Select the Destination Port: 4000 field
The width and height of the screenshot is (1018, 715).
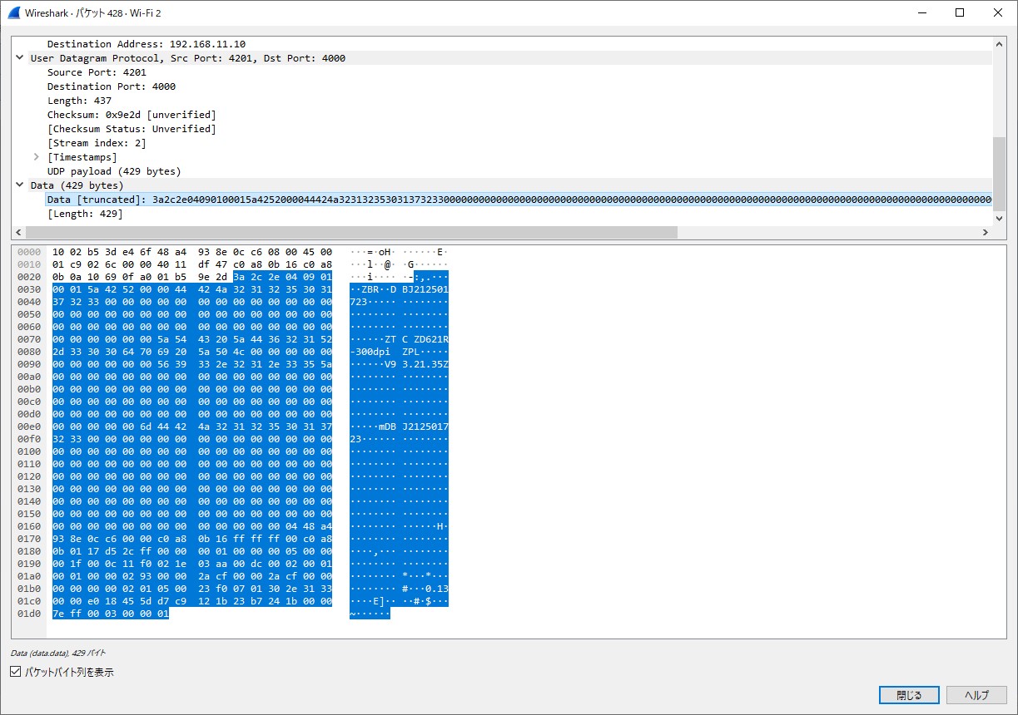111,86
